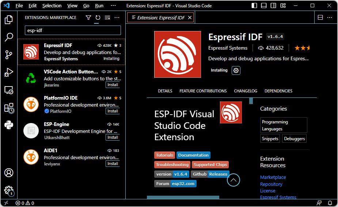Open the Repository resource link

(x=271, y=184)
